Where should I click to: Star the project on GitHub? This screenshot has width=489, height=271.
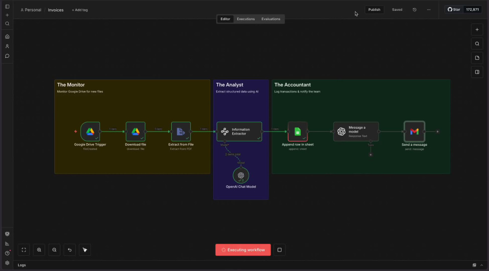(x=454, y=10)
